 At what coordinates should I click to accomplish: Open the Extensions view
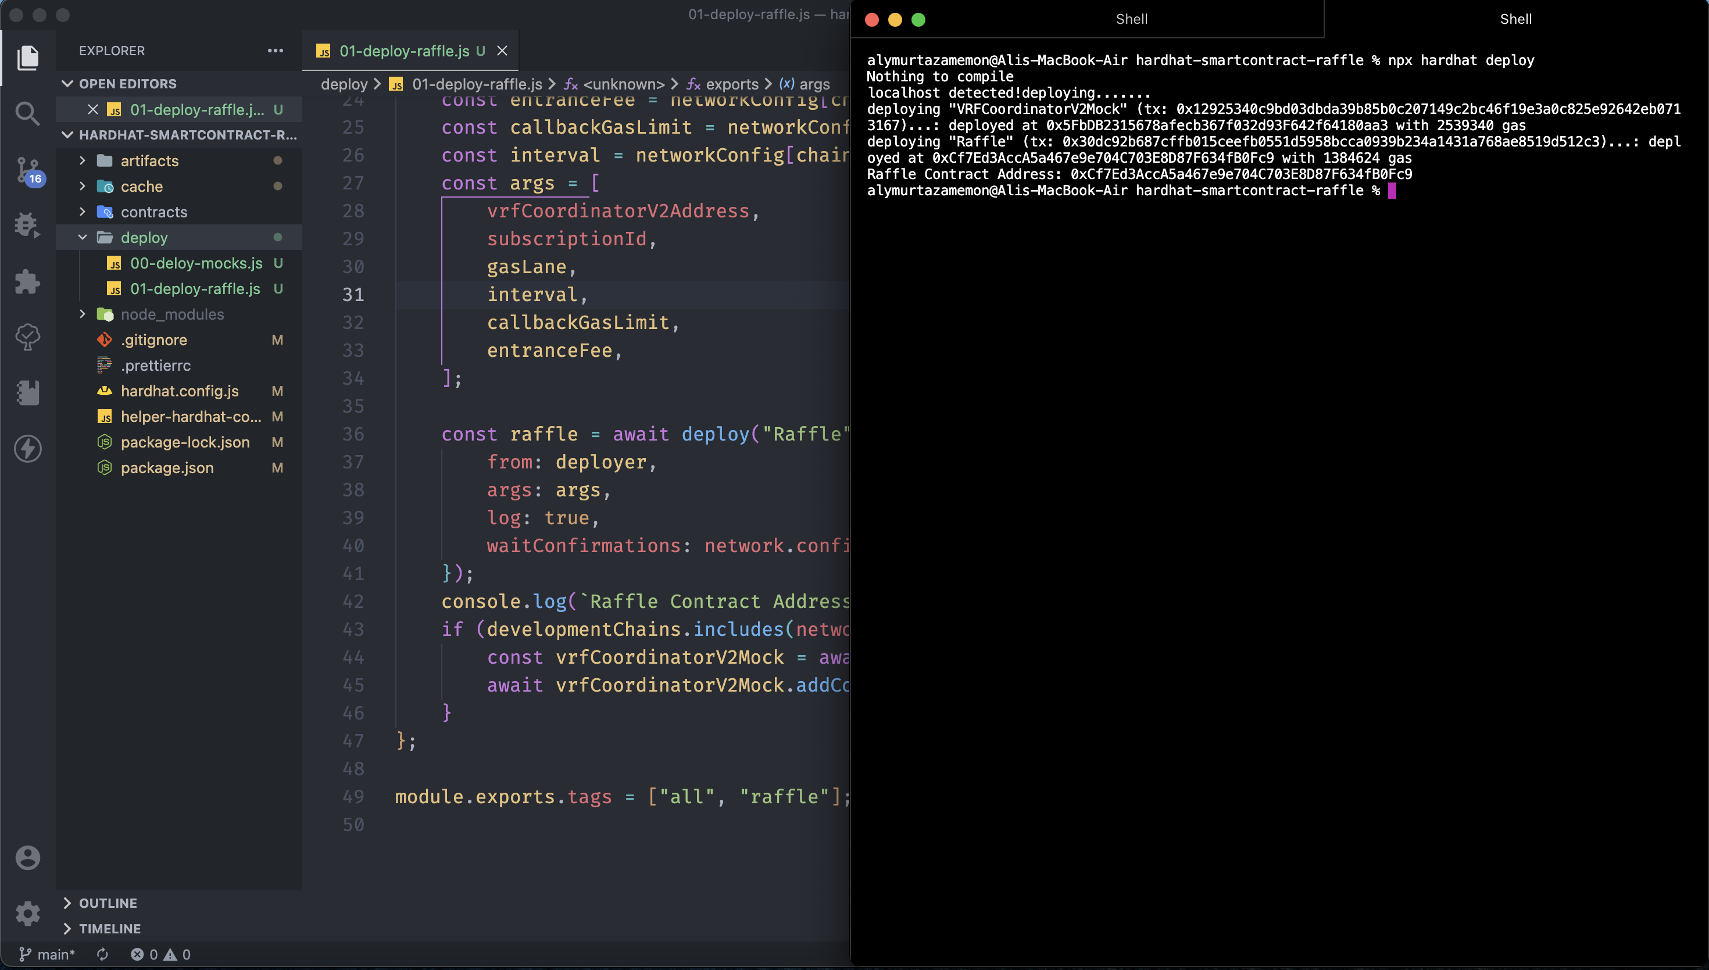pos(27,281)
